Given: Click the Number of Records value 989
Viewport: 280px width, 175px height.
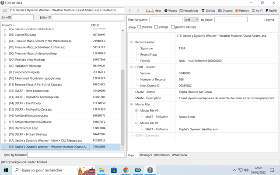Looking at the screenshot, I should 181,80.
